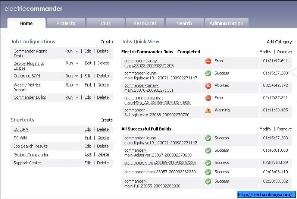
Task: Open job commander-main.23057-200902262230
Action: (160, 172)
